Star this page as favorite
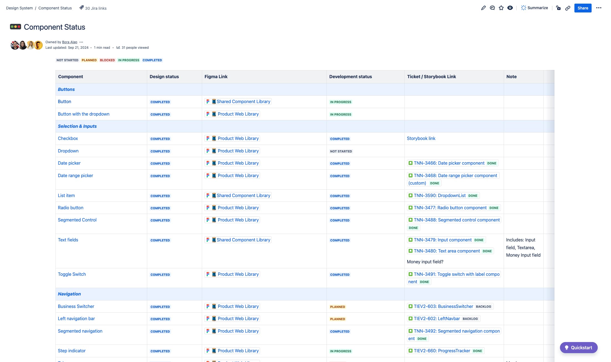Screen dimensions: 611x362 [501, 8]
